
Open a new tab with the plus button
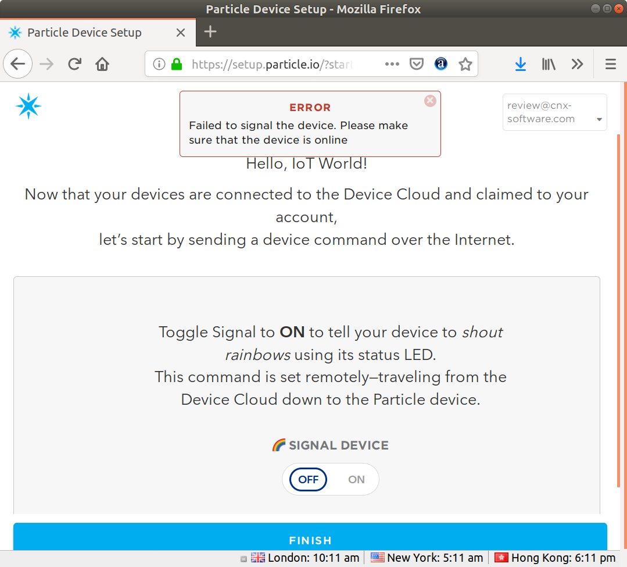(210, 31)
